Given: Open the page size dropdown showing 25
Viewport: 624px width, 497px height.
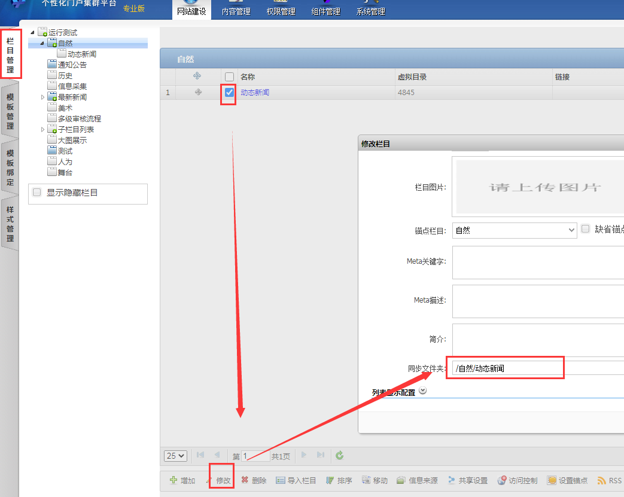Looking at the screenshot, I should click(175, 456).
